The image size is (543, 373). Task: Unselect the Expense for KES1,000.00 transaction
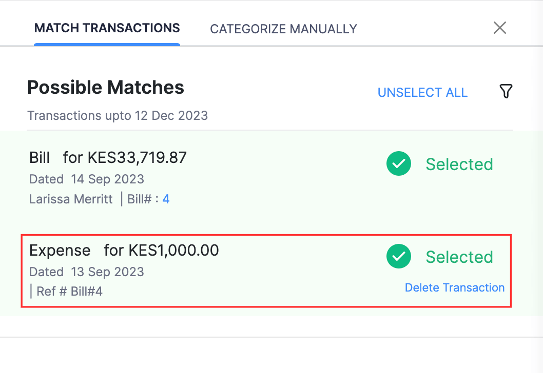pyautogui.click(x=399, y=257)
